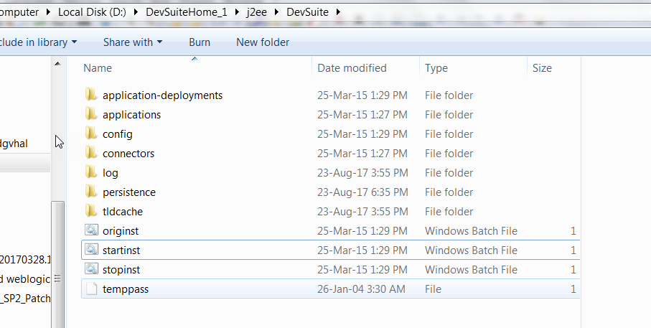Expand breadcrumb arrow after DevSuite
Viewport: 651px width, 328px height.
(x=338, y=12)
